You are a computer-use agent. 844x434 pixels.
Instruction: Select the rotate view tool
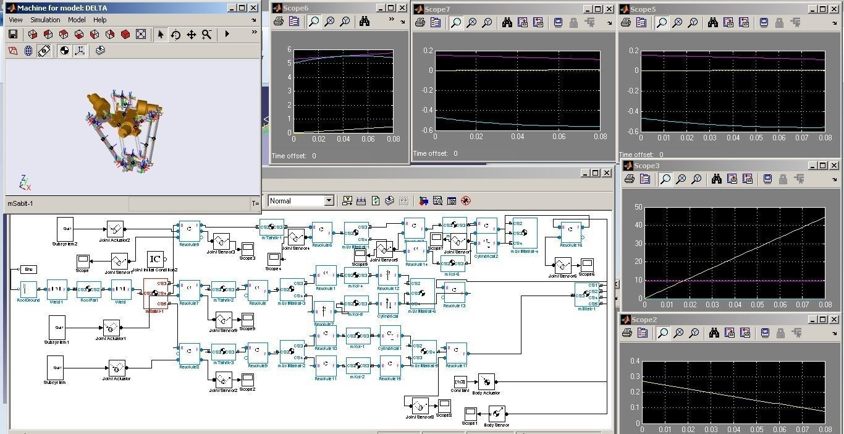pyautogui.click(x=176, y=35)
